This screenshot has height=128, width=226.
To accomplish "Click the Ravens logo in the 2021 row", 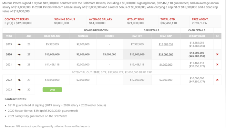I will 19,65.
